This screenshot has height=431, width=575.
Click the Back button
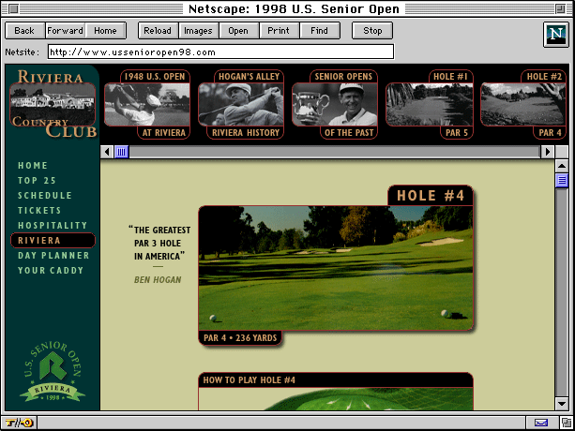coord(25,30)
